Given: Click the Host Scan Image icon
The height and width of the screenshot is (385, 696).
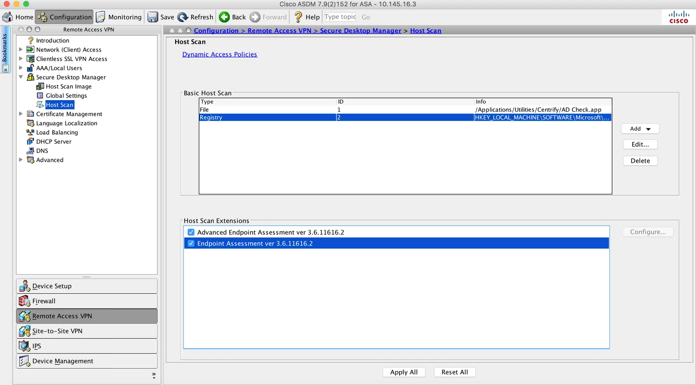Looking at the screenshot, I should 40,87.
